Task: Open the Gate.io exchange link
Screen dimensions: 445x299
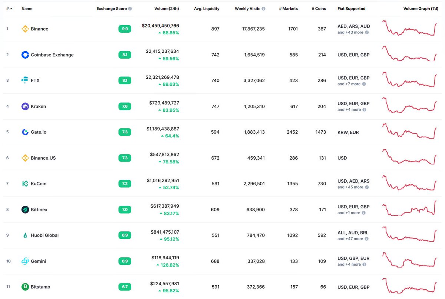Action: [x=39, y=132]
